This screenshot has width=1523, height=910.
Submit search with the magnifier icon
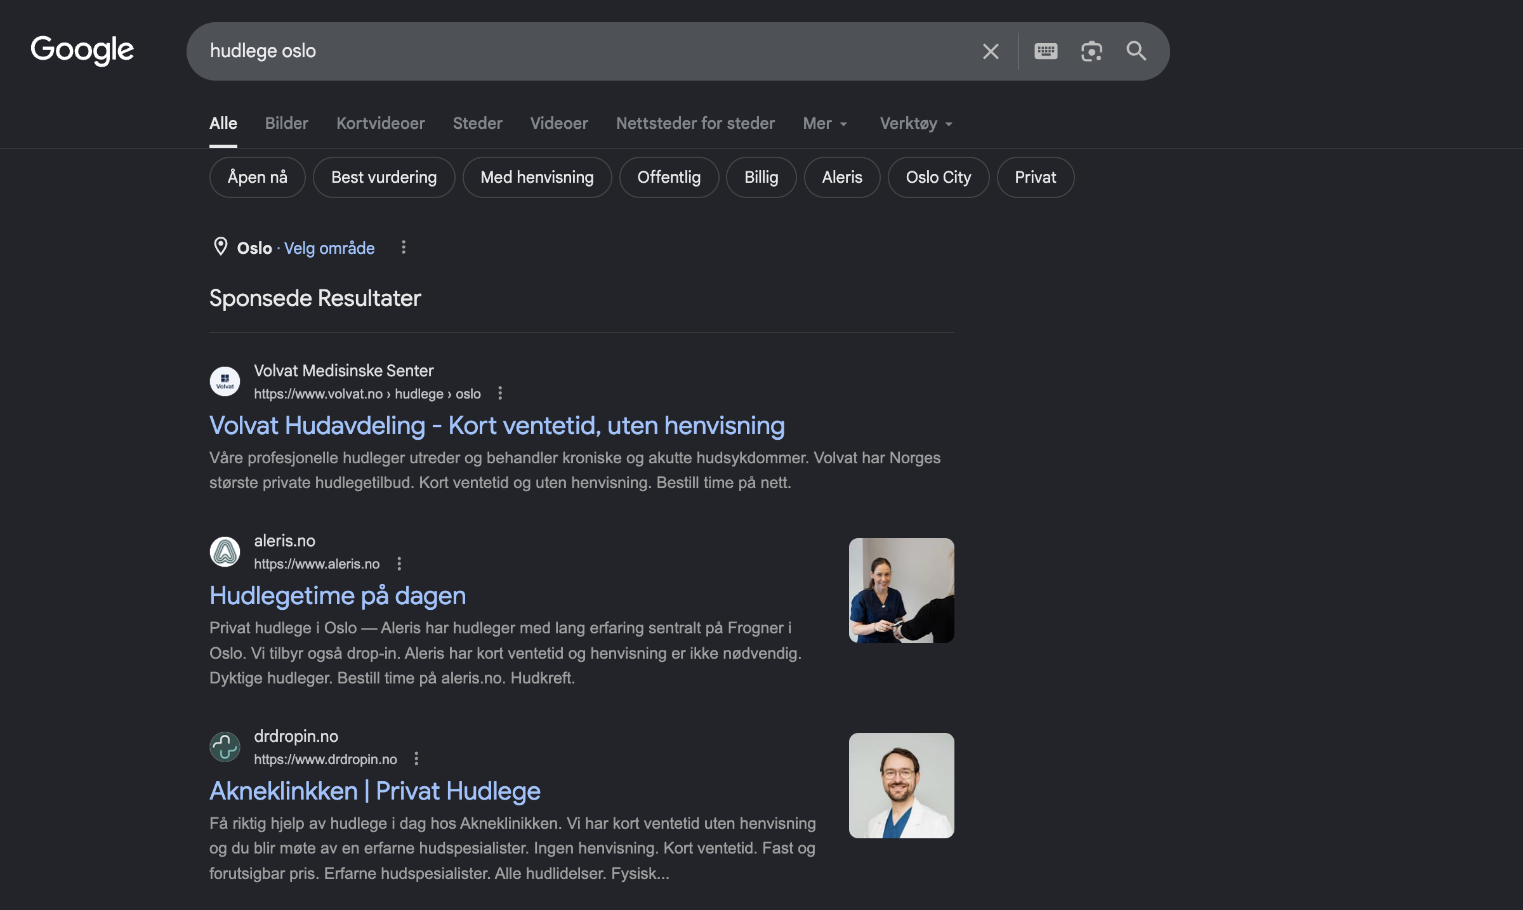coord(1136,51)
